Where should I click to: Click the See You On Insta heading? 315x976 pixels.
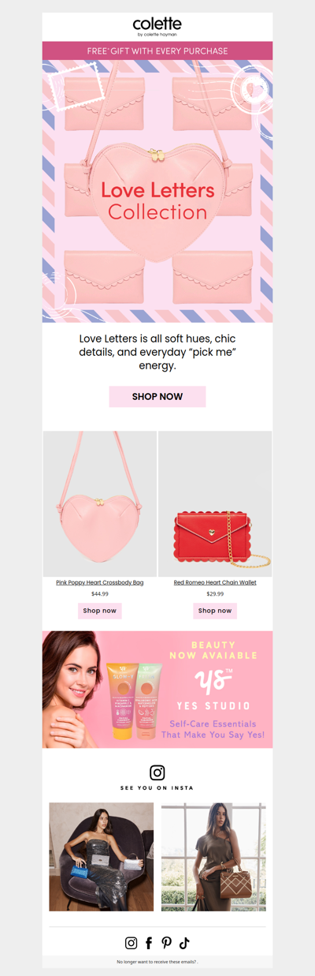(x=157, y=788)
